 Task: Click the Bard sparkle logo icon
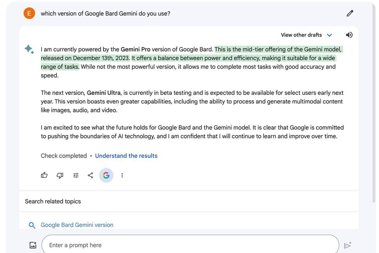[29, 49]
